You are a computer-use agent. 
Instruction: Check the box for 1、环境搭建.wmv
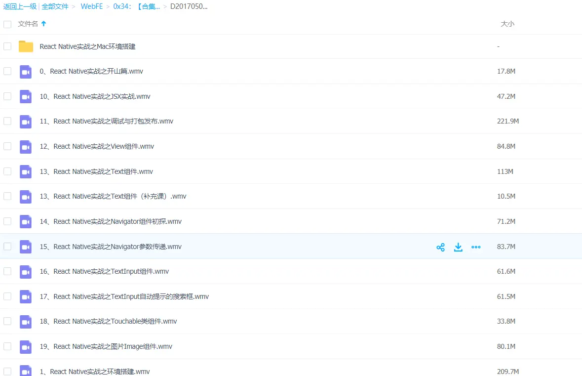pyautogui.click(x=7, y=371)
